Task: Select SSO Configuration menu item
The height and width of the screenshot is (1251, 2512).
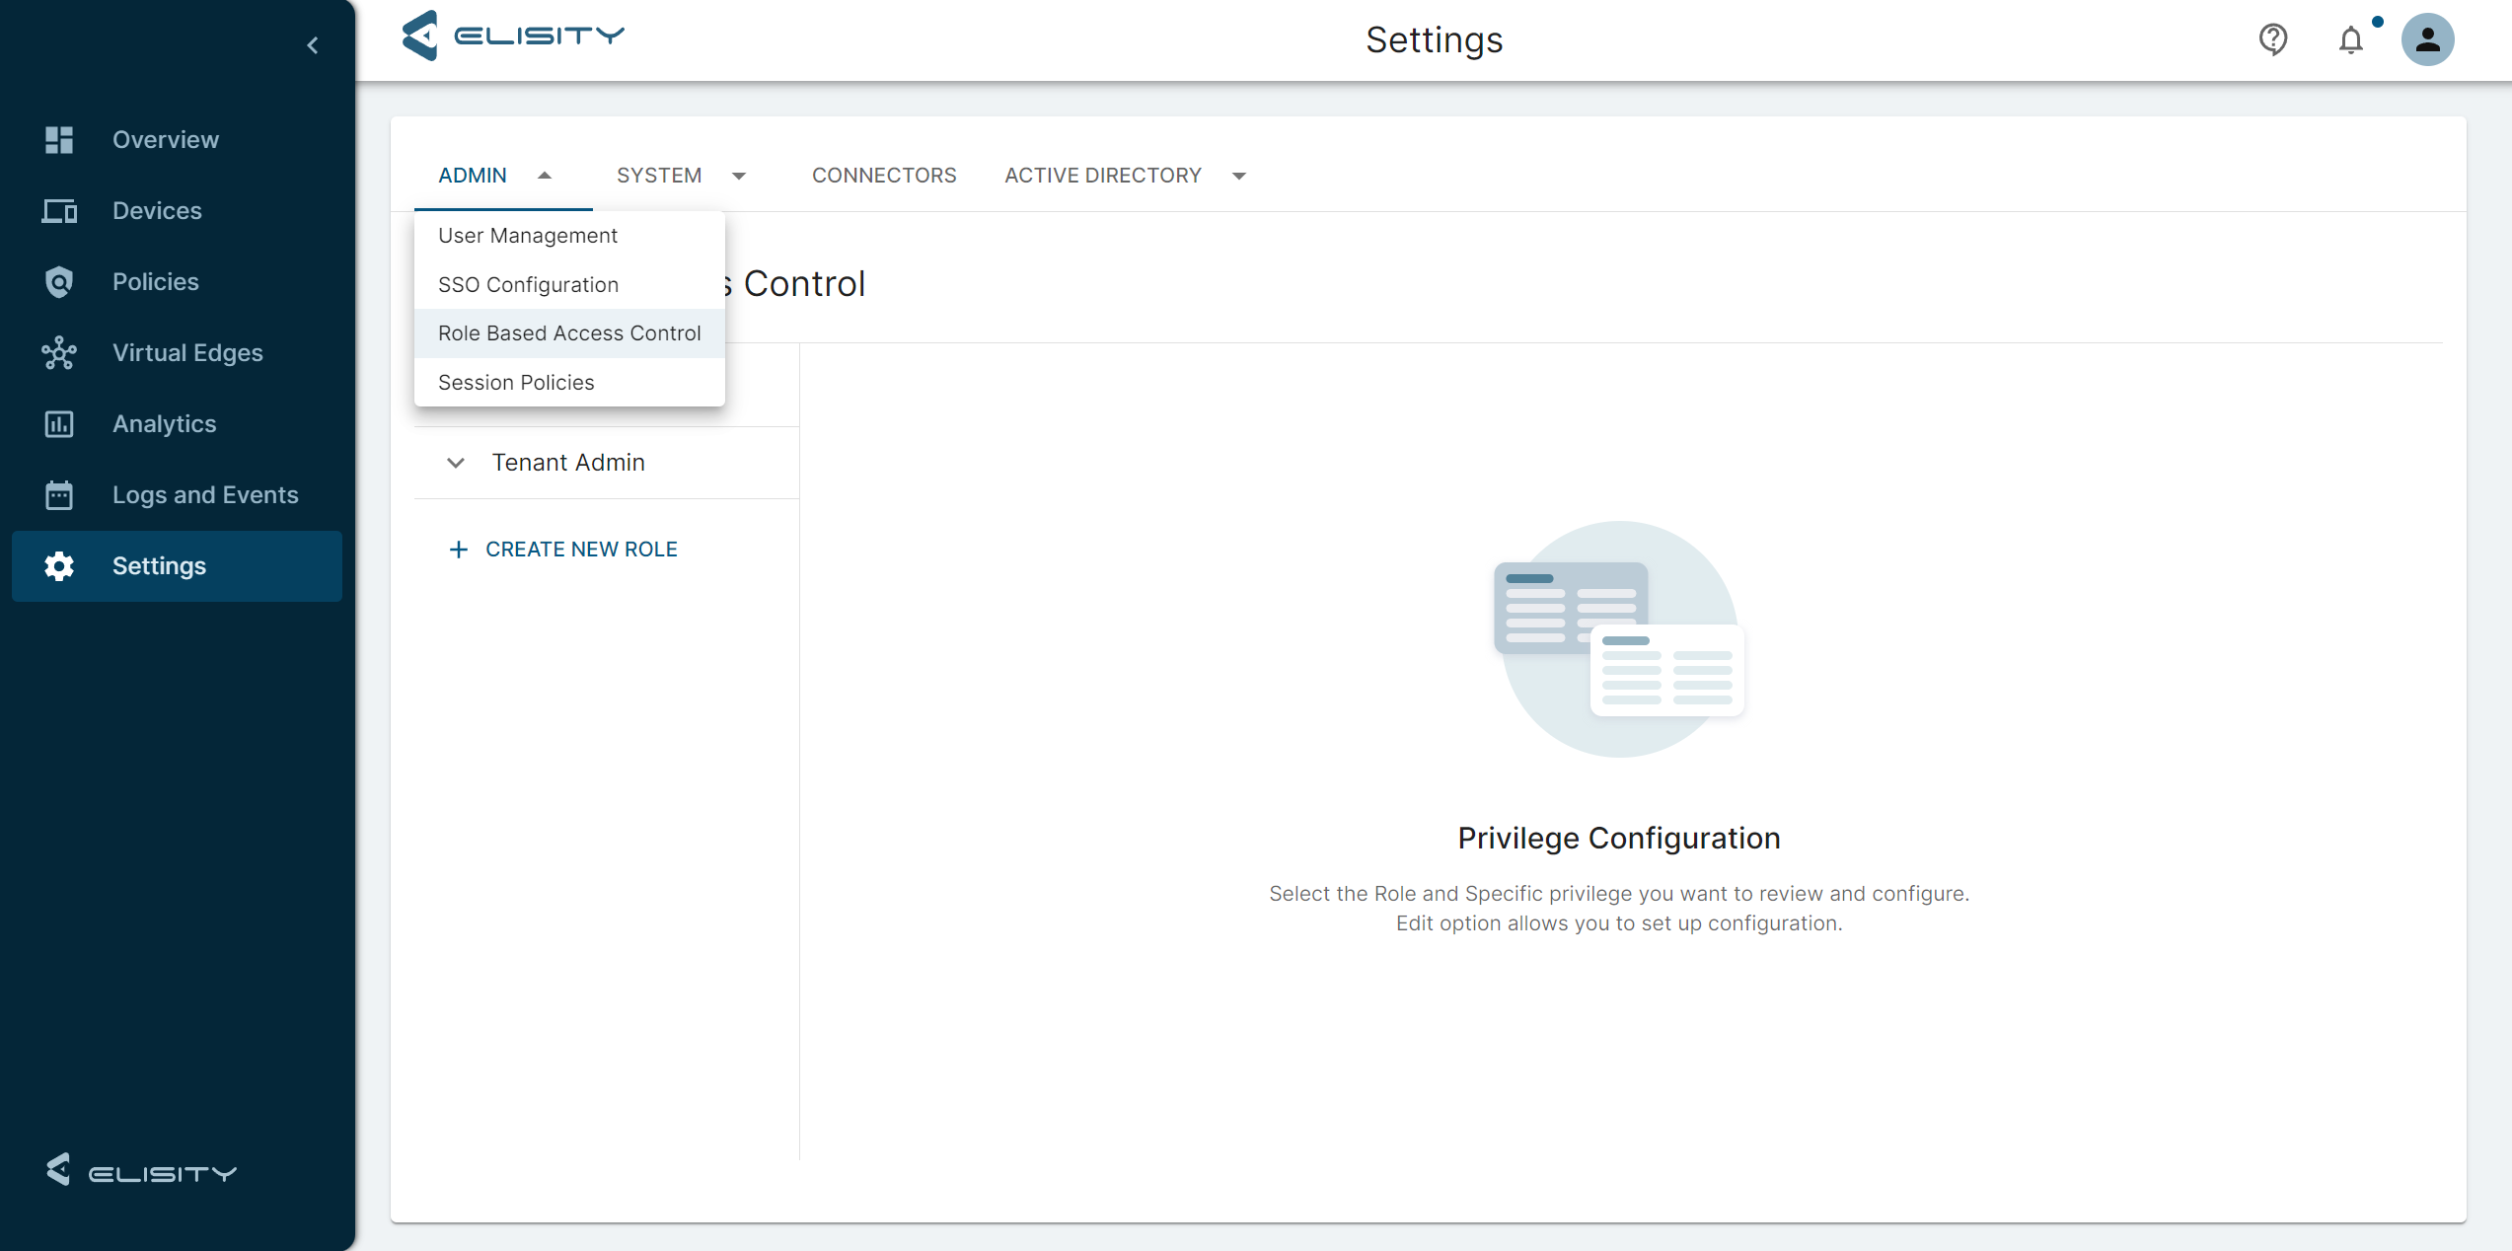Action: pos(528,285)
